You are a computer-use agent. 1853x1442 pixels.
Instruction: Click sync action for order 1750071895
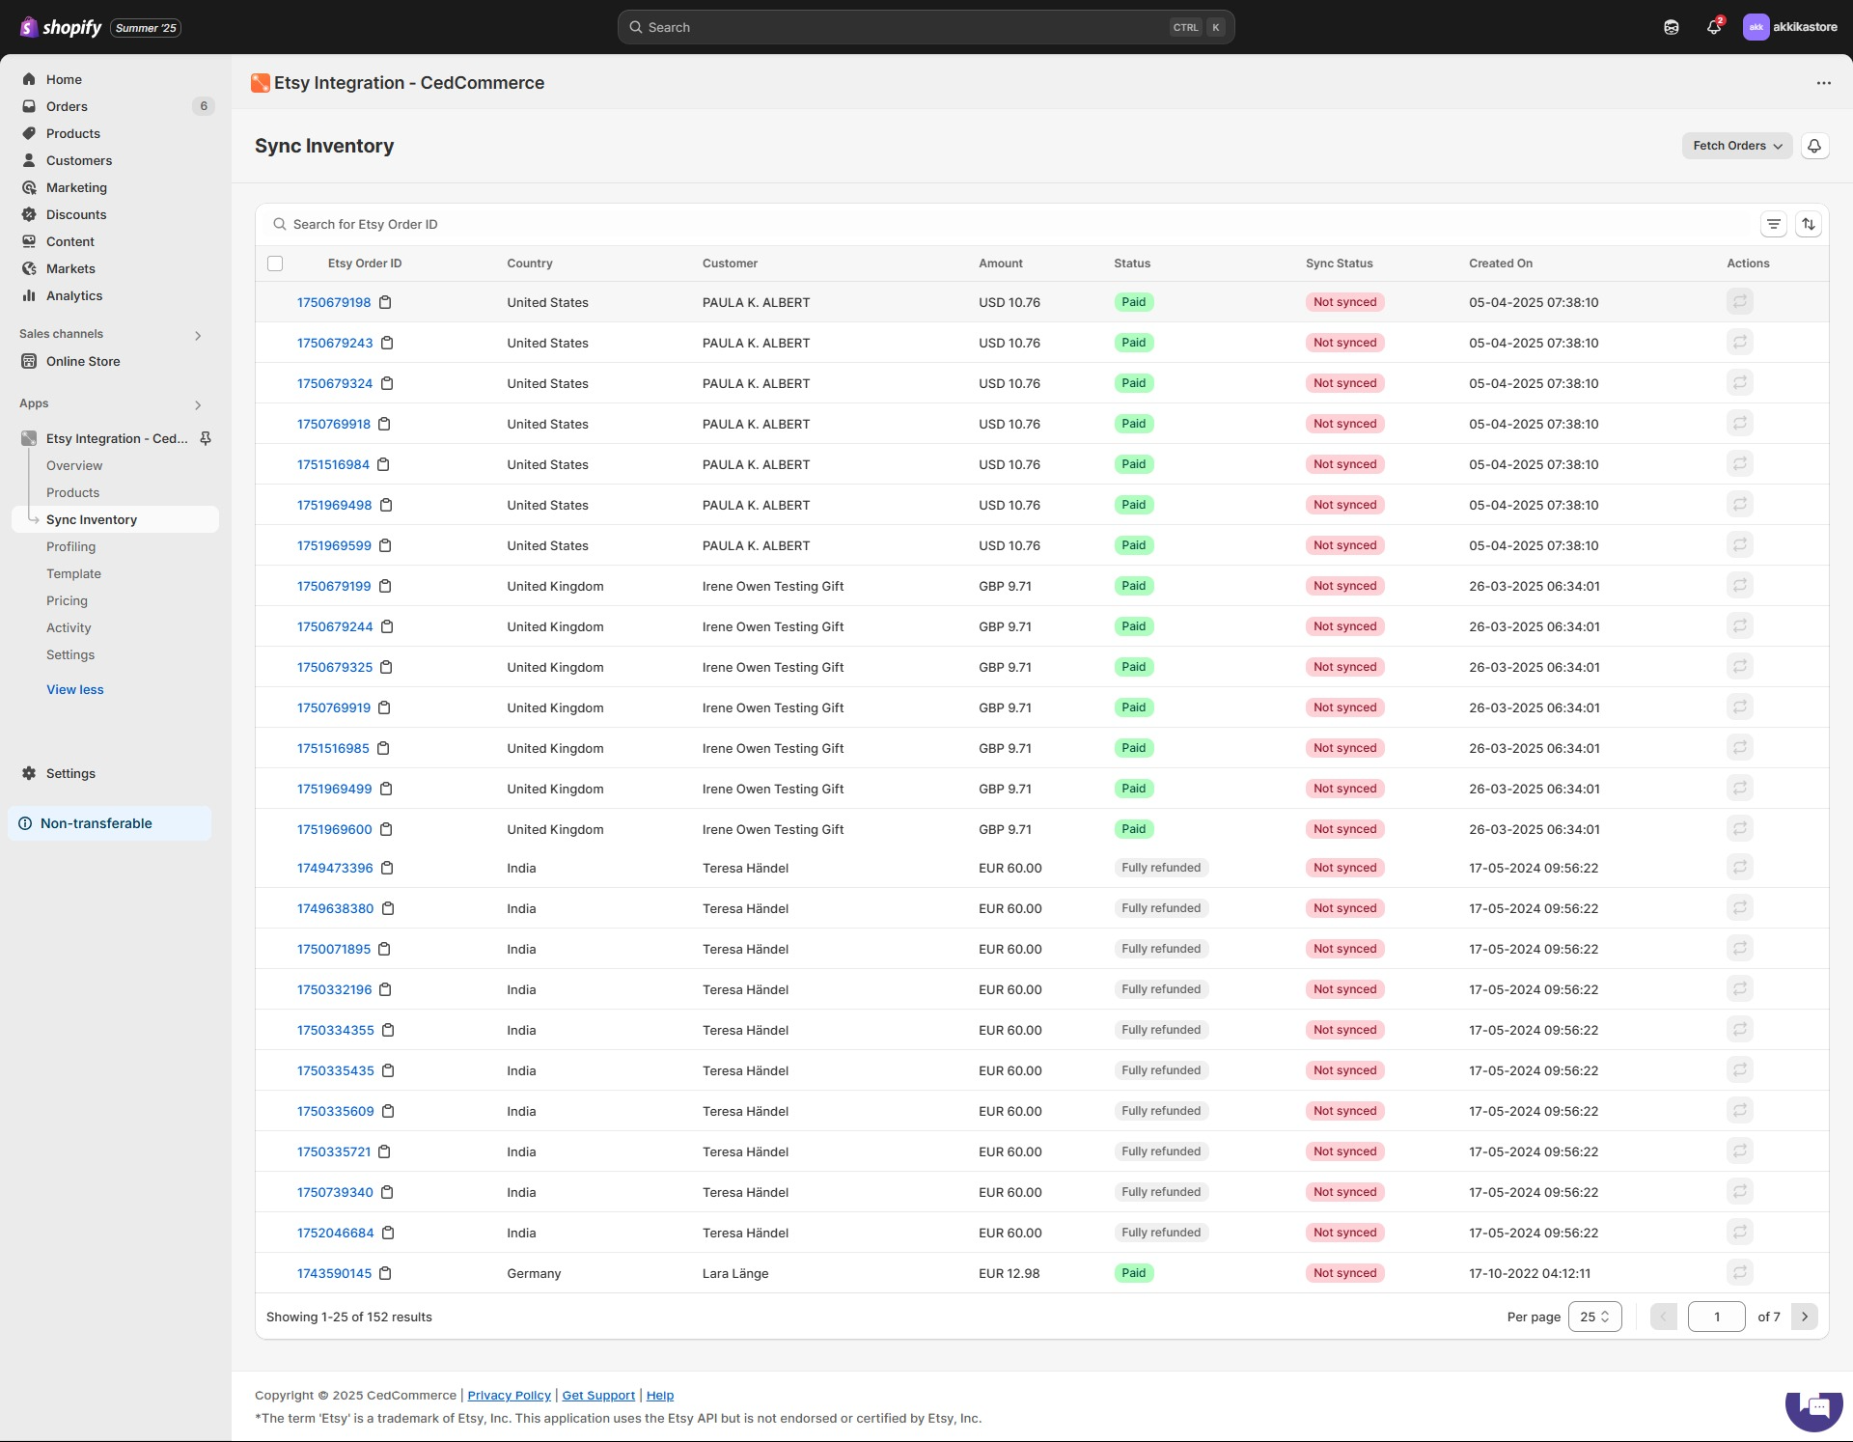coord(1739,949)
